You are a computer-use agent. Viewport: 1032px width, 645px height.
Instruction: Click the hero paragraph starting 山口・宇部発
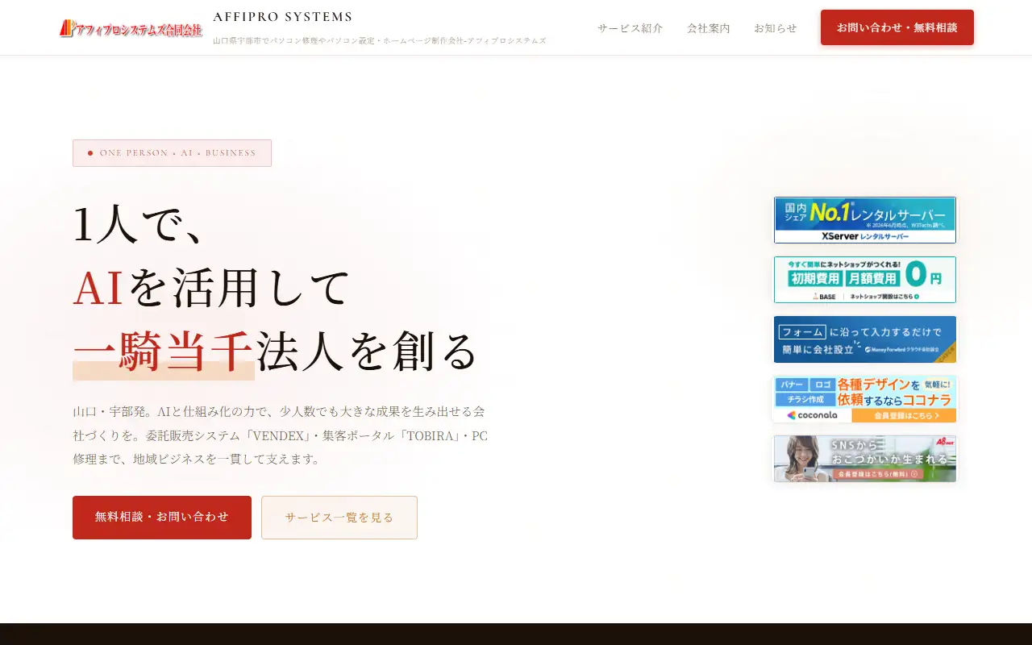[x=281, y=435]
